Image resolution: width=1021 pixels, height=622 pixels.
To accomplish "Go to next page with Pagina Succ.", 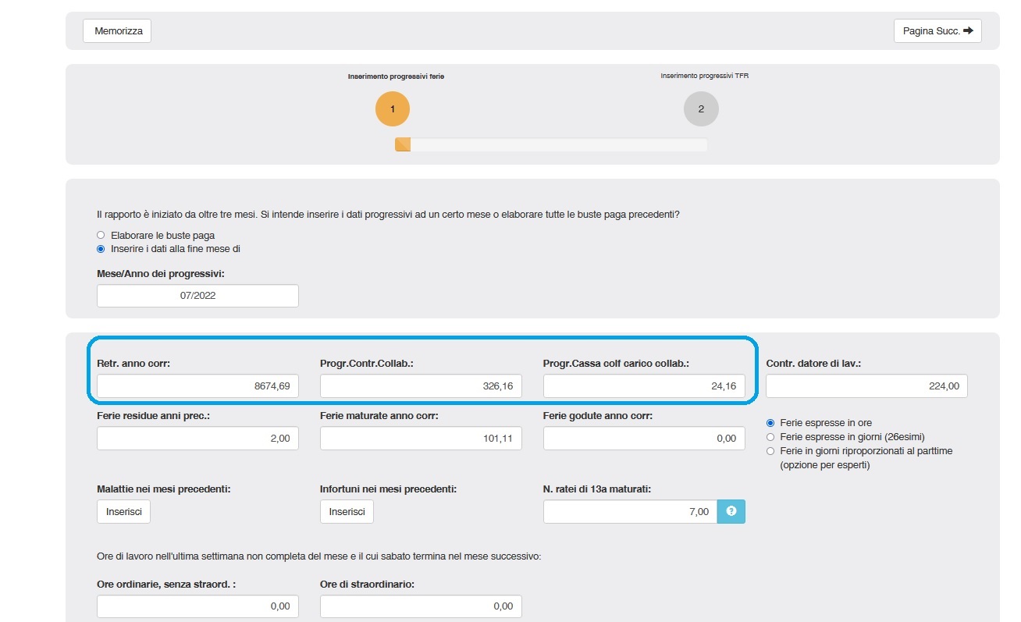I will point(937,30).
